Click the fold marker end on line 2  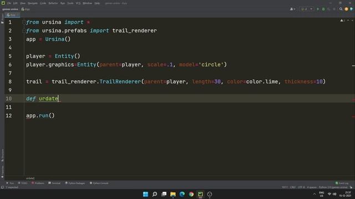(24, 31)
